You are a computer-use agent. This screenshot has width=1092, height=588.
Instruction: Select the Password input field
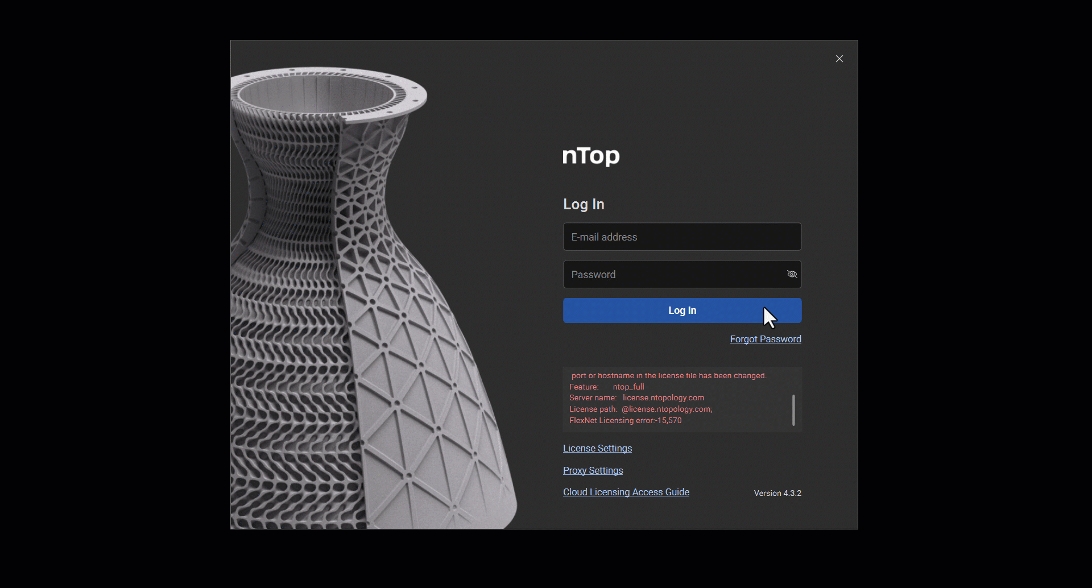[x=682, y=274]
